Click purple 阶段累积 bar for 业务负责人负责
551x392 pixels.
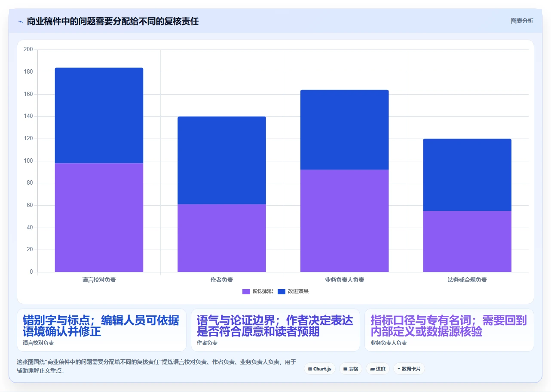coord(344,221)
